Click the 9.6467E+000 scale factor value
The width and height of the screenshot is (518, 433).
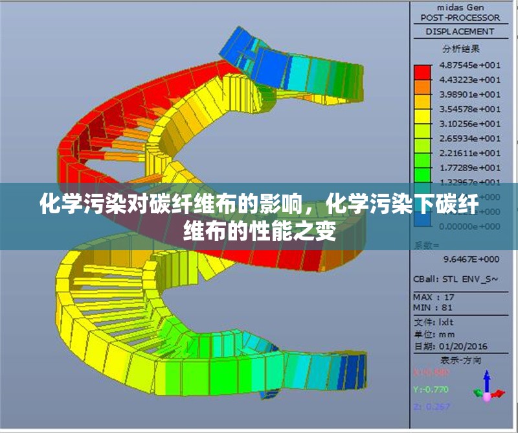471,259
